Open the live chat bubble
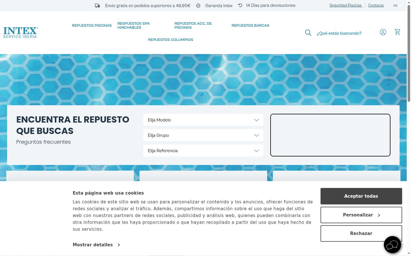Image resolution: width=411 pixels, height=256 pixels. [392, 245]
